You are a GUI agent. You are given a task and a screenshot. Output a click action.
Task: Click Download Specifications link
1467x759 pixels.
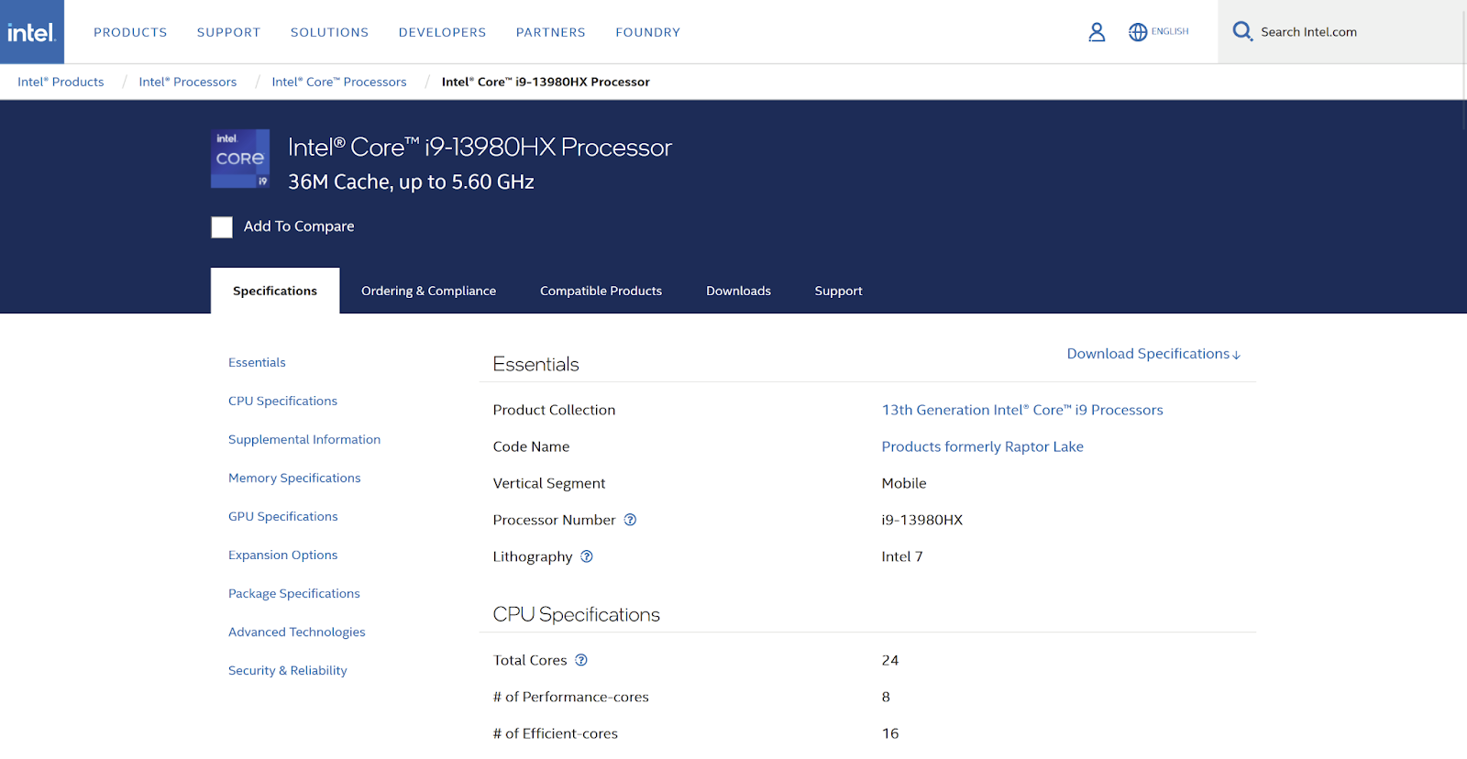1153,354
